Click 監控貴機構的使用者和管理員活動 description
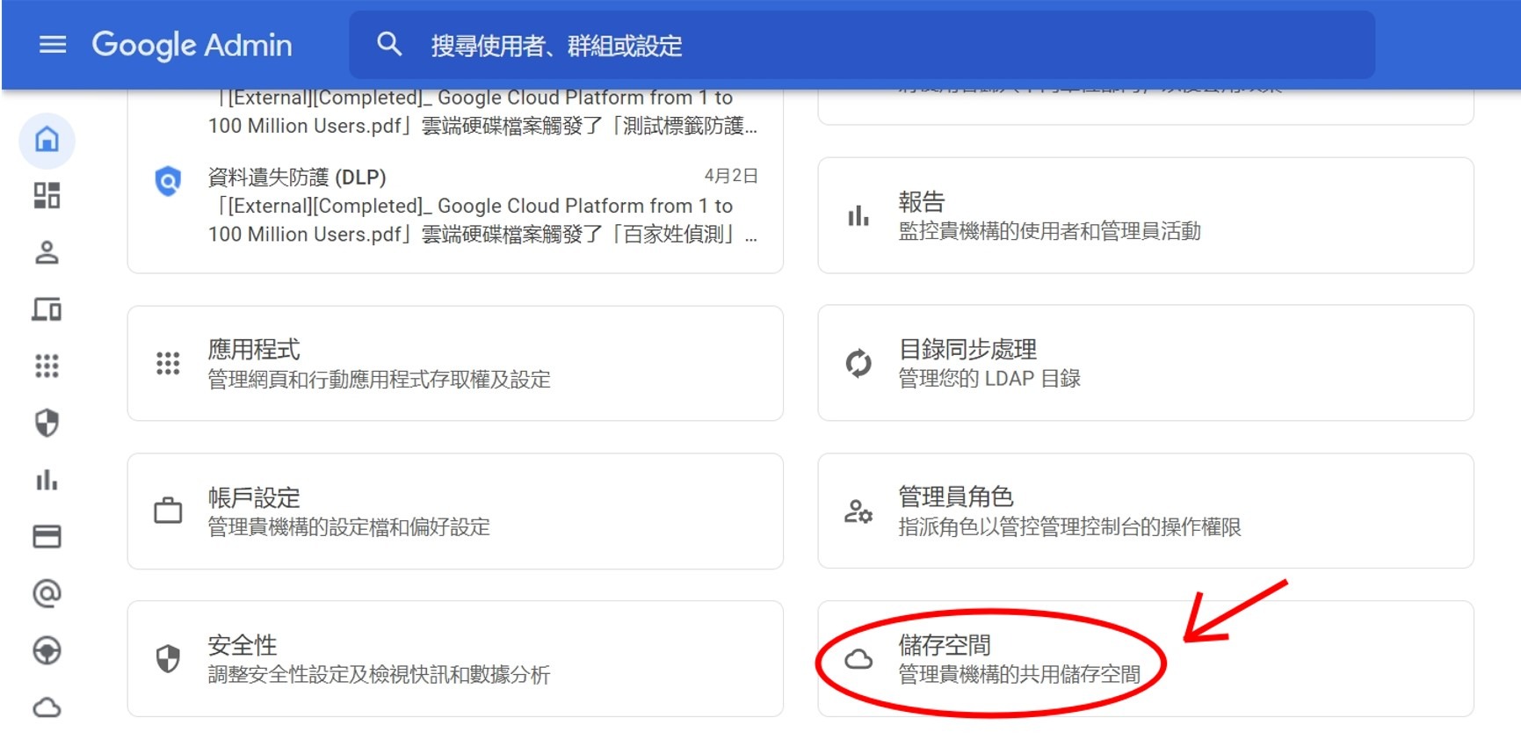The width and height of the screenshot is (1521, 747). click(1049, 231)
